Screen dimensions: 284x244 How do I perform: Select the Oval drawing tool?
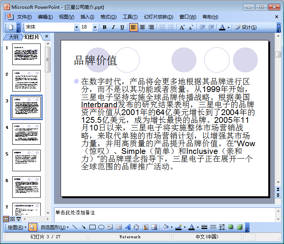click(101, 227)
